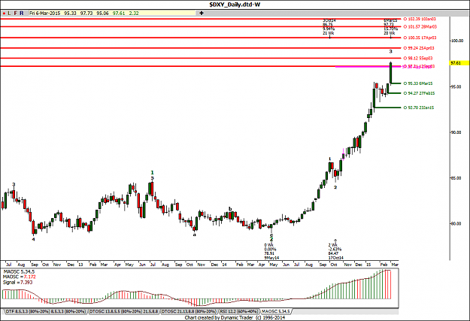Click wave label b near early 2014
Viewport: 470px width, 321px height.
[230, 209]
